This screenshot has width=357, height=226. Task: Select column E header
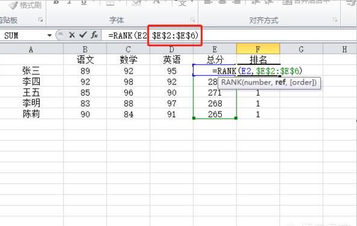pyautogui.click(x=215, y=49)
